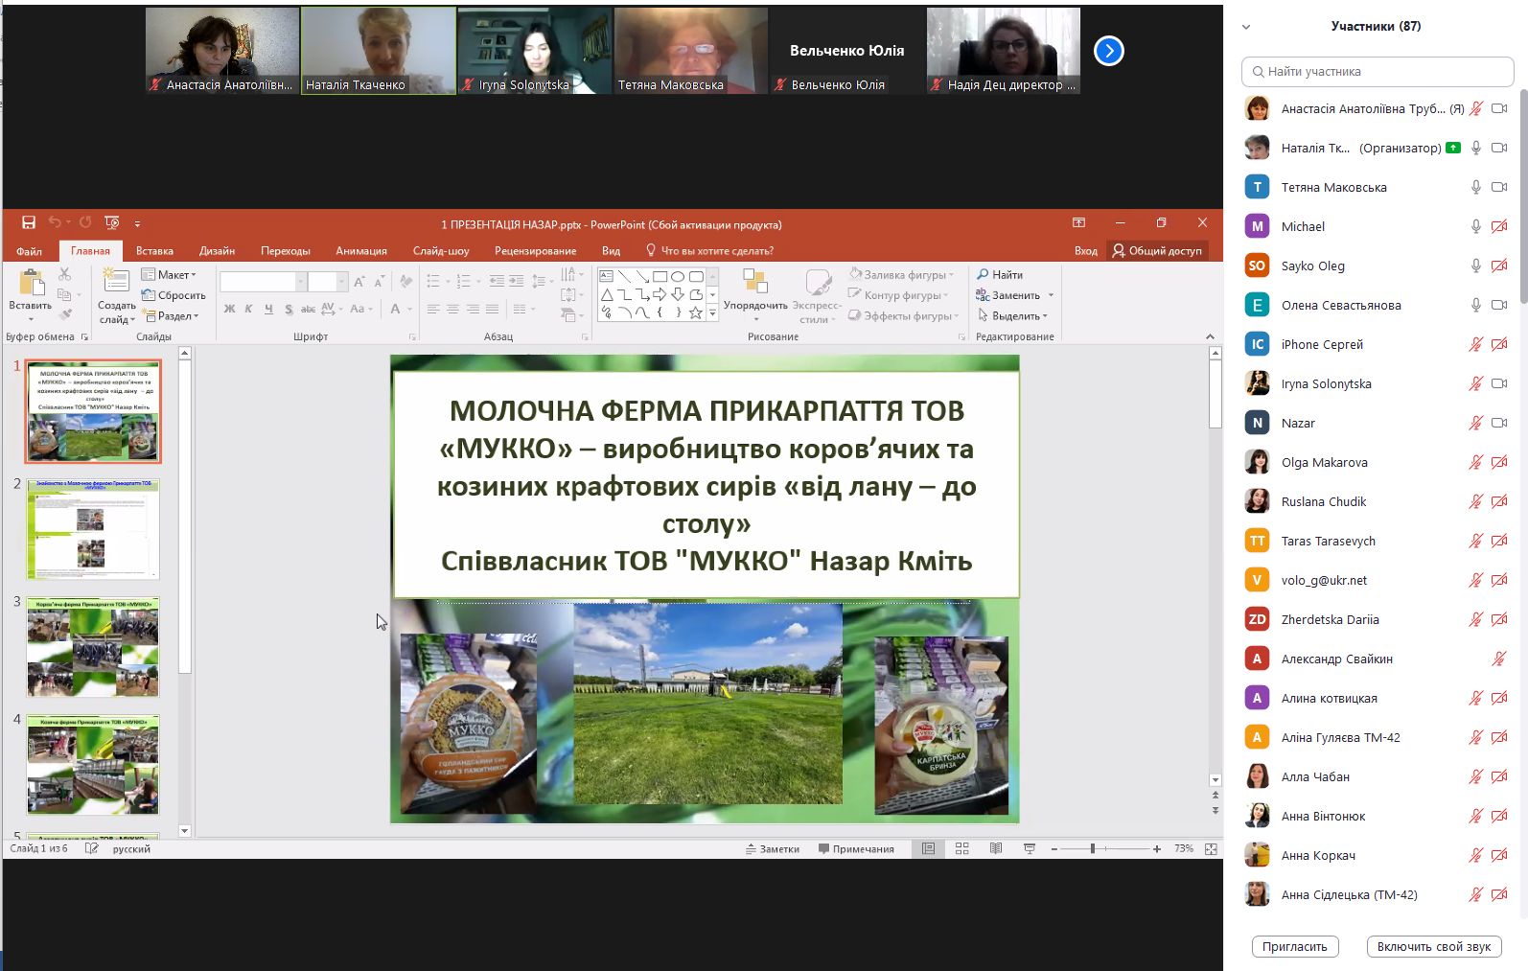Click the Создать слайд new slide icon

tap(116, 281)
